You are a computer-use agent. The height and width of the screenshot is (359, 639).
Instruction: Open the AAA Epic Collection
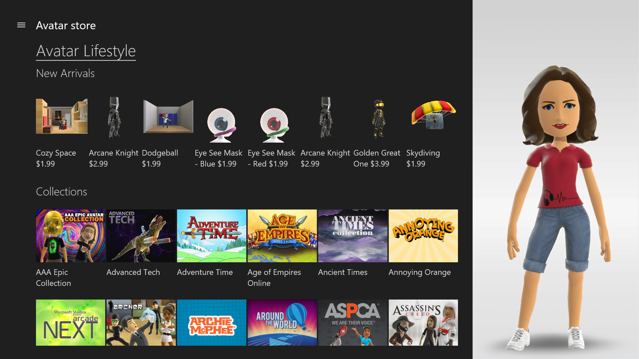point(70,236)
